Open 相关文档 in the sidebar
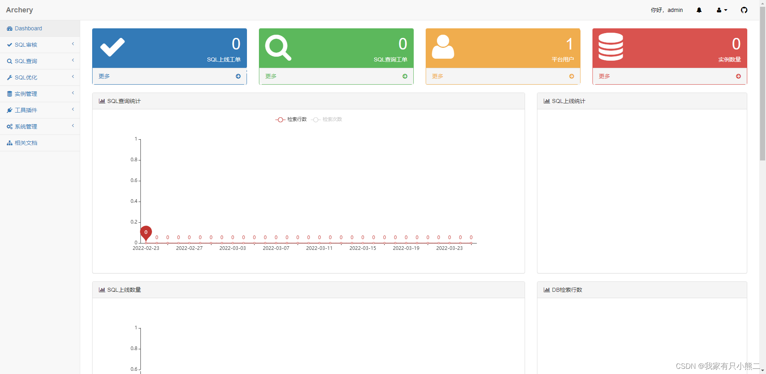766x374 pixels. (40, 143)
